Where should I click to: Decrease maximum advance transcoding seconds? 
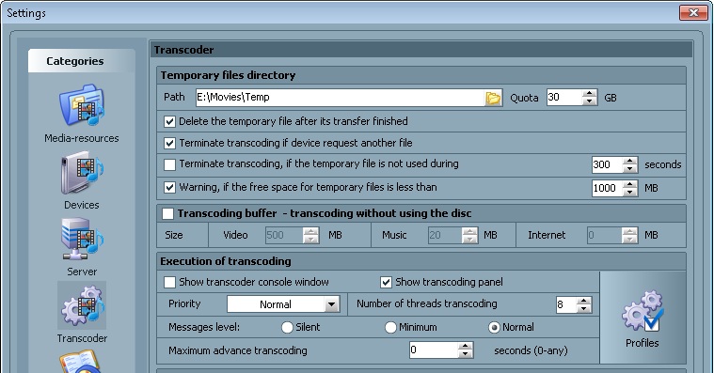coord(465,354)
